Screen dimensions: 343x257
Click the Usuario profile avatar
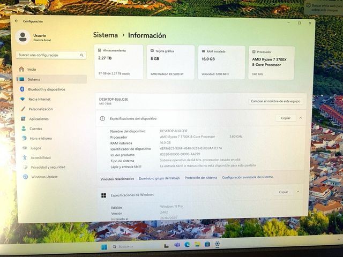click(23, 37)
